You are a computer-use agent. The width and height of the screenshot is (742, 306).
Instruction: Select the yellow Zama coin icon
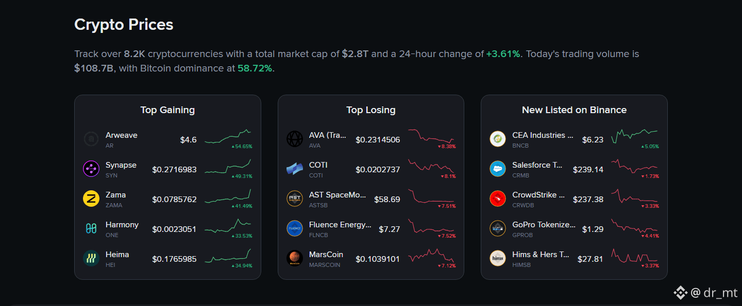tap(91, 199)
